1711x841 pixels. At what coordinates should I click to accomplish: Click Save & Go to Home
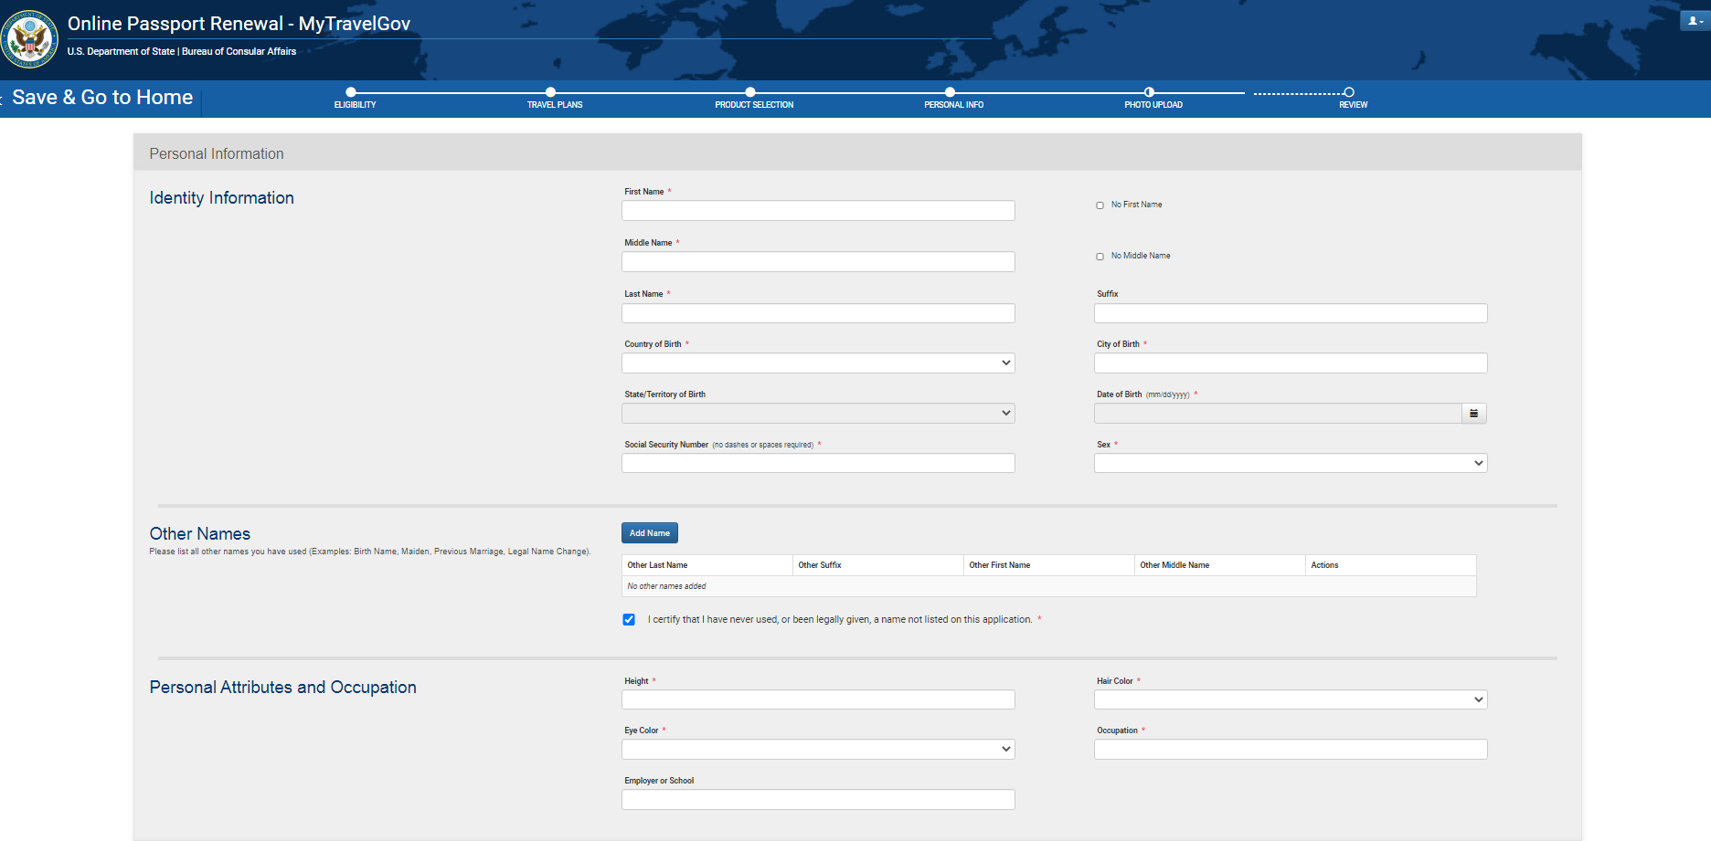click(102, 98)
